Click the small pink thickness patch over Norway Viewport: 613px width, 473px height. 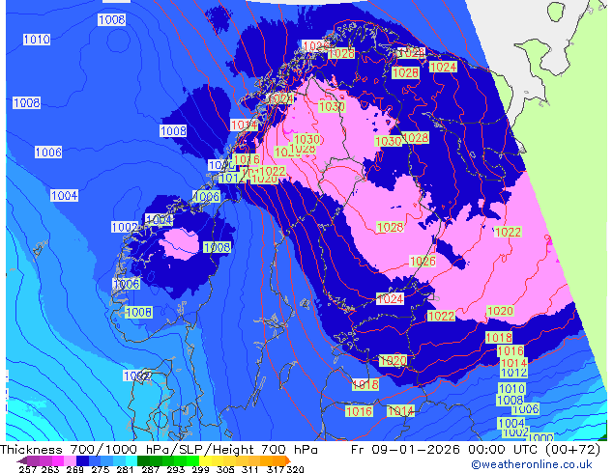(x=181, y=243)
